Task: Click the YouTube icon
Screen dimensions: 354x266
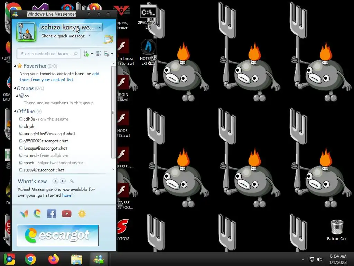Action: point(67,214)
